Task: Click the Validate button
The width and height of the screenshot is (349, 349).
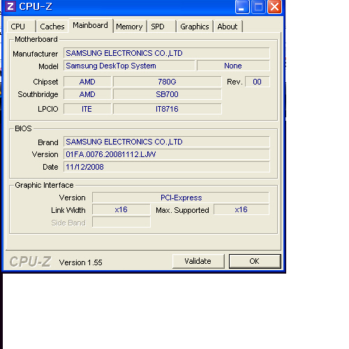Action: coord(198,261)
